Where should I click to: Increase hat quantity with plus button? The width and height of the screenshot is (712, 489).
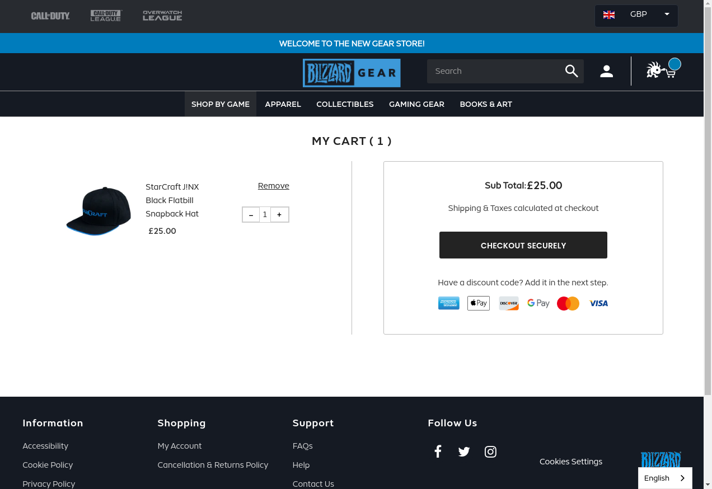279,215
